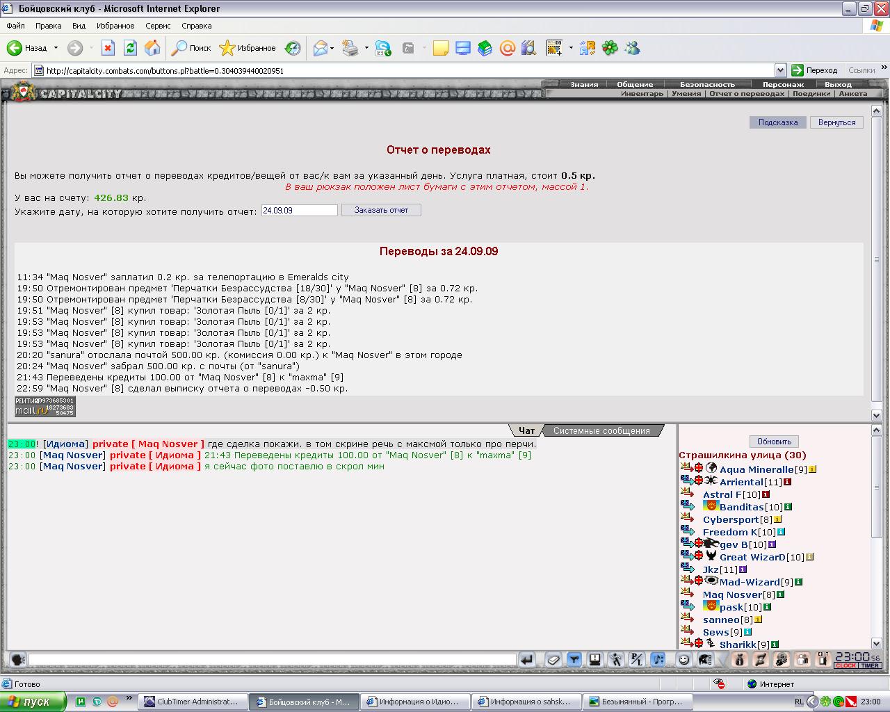
Task: Click the yellow sticky note toolbar icon
Action: 440,48
